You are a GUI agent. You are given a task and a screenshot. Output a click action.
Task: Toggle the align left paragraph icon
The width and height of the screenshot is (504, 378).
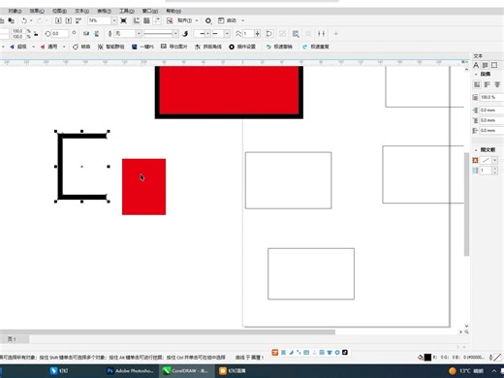pos(488,84)
